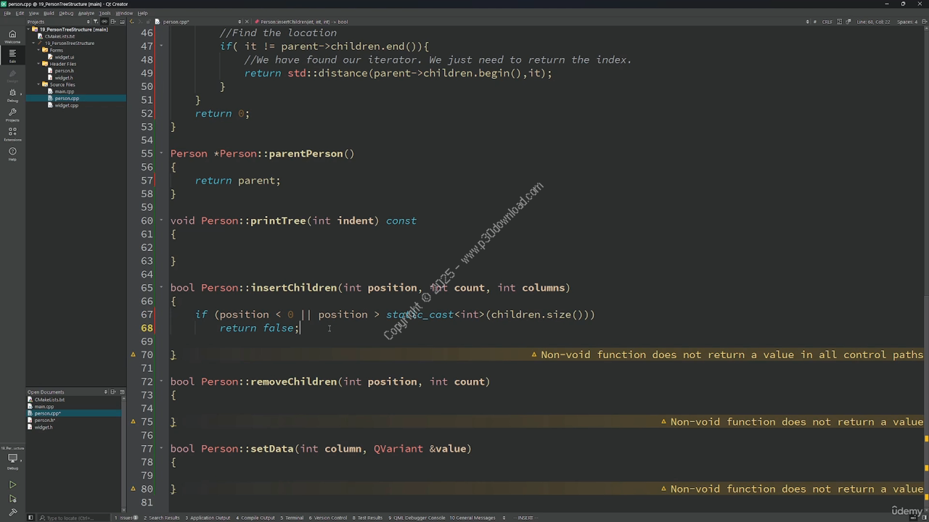Screen dimensions: 929x522
Task: Switch to Edit mode in sidebar
Action: (12, 56)
